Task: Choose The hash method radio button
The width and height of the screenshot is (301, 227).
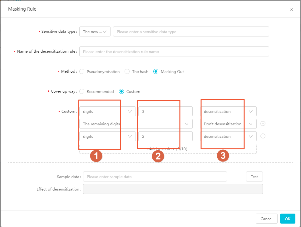Action: tap(127, 72)
